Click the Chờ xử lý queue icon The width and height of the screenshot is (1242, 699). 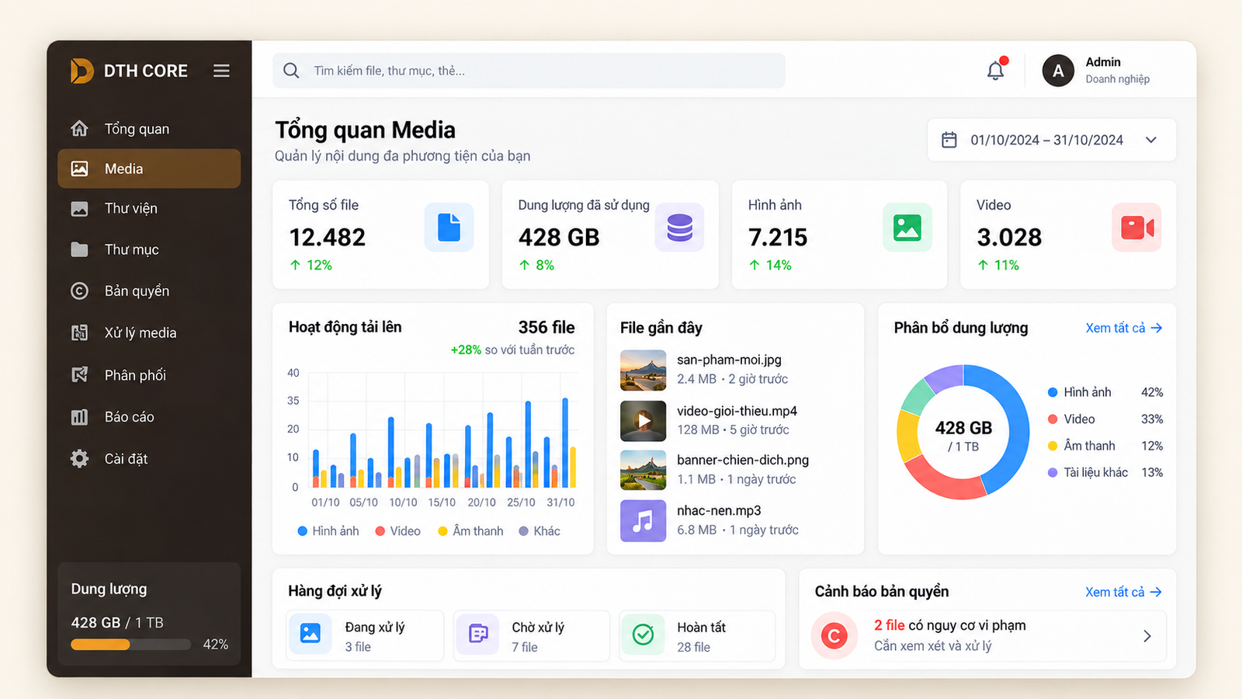[x=478, y=634]
